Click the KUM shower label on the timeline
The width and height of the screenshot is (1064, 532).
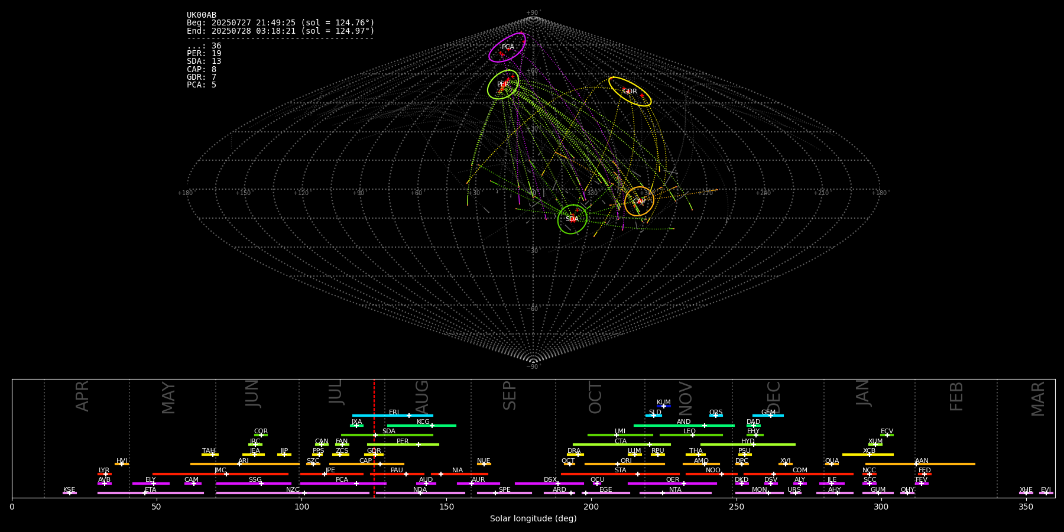[x=664, y=403]
